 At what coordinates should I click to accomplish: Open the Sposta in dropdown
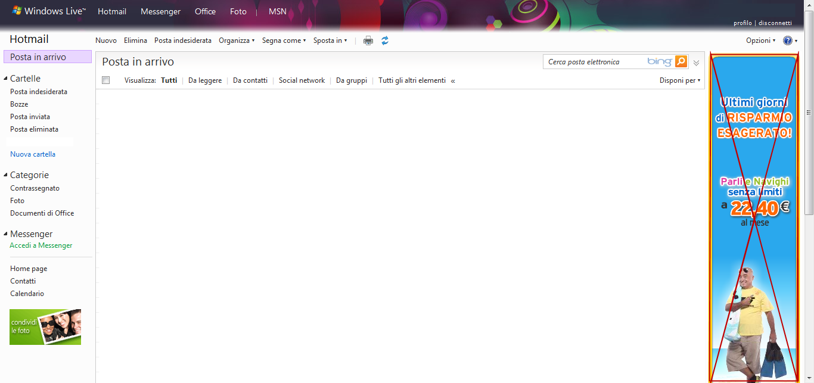point(330,41)
